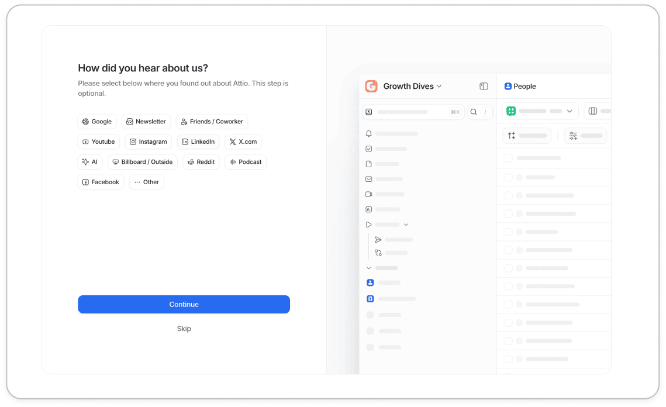Choose the Reddit icon chip
This screenshot has width=666, height=407.
pyautogui.click(x=201, y=162)
